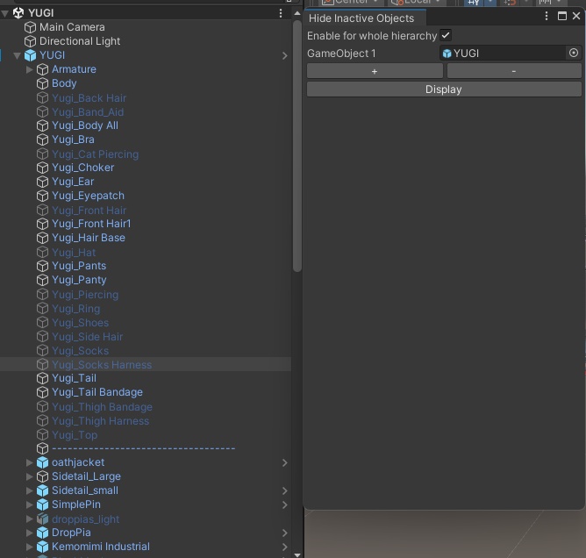Screen dimensions: 586x558
Task: Click the blue prefab icon of SimplePin
Action: tap(42, 504)
